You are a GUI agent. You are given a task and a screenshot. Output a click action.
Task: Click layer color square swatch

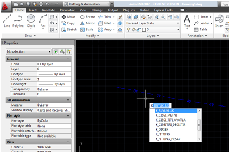(144, 30)
